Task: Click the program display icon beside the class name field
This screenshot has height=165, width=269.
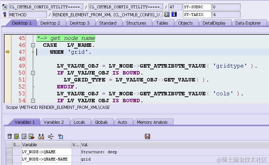Action: point(5,7)
